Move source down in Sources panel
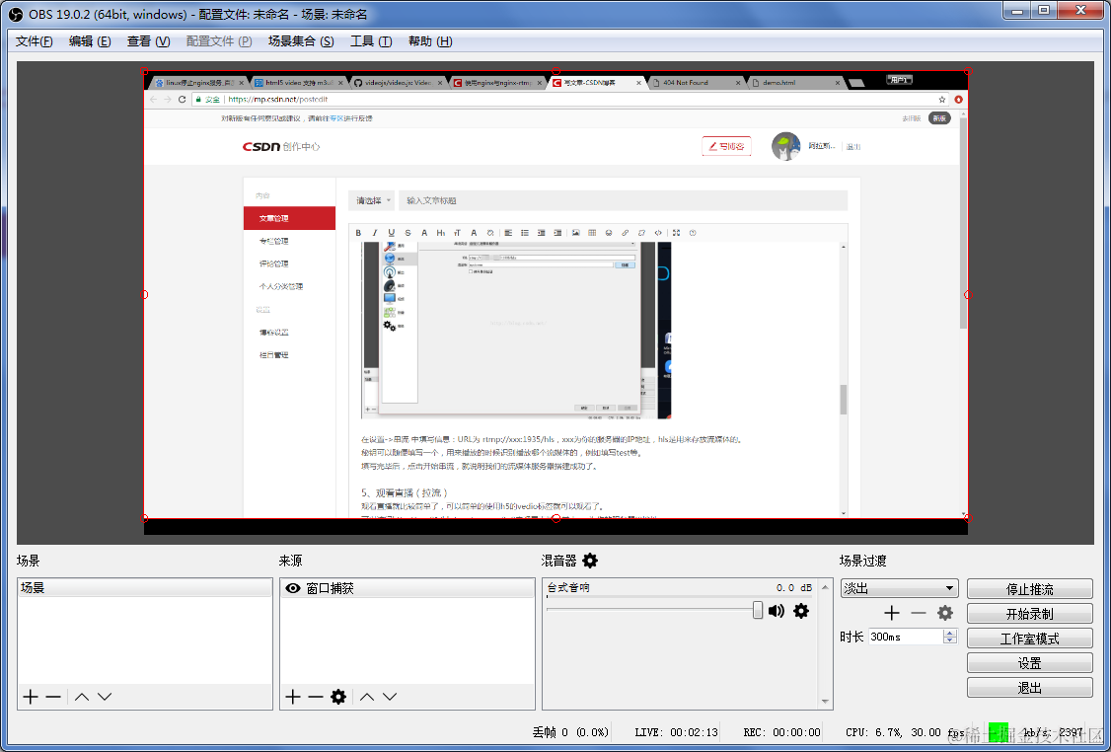This screenshot has width=1111, height=752. point(390,697)
